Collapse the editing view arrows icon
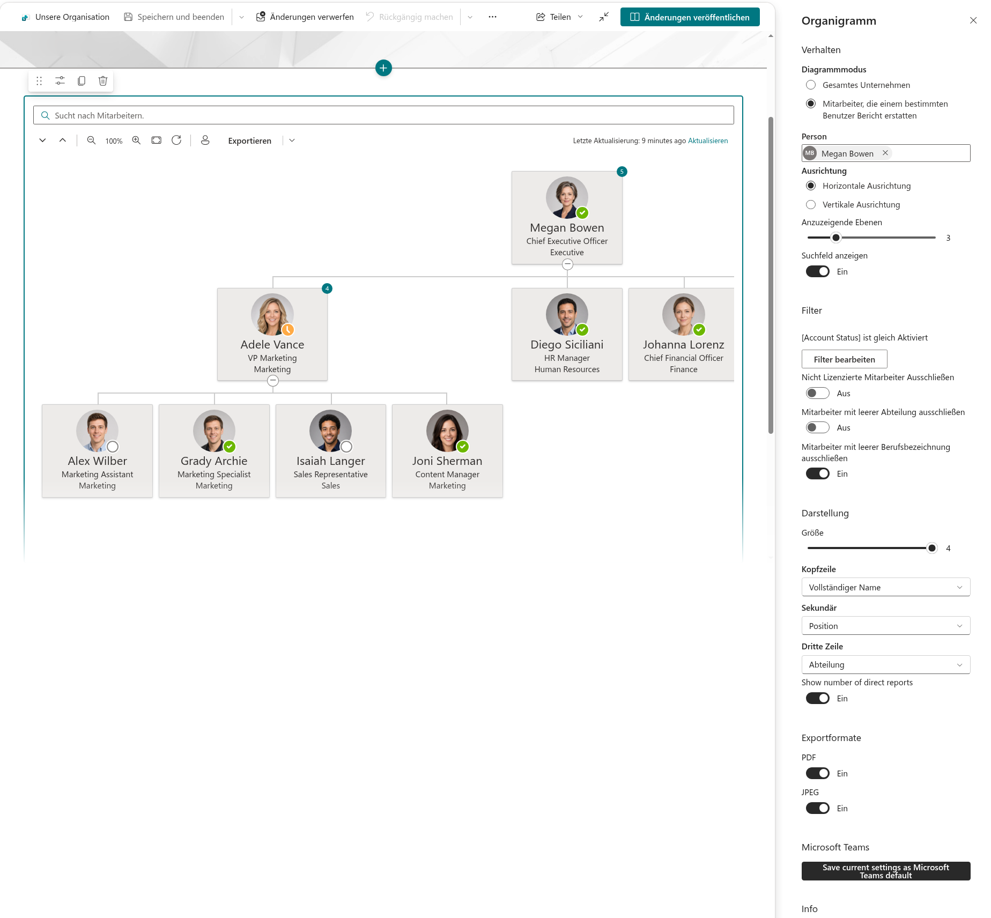Image resolution: width=991 pixels, height=918 pixels. point(604,17)
